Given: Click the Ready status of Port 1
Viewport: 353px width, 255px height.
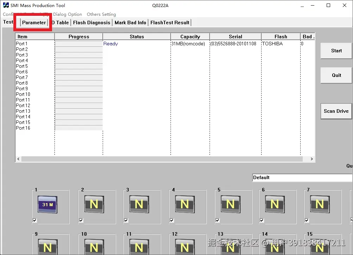Looking at the screenshot, I should point(110,44).
